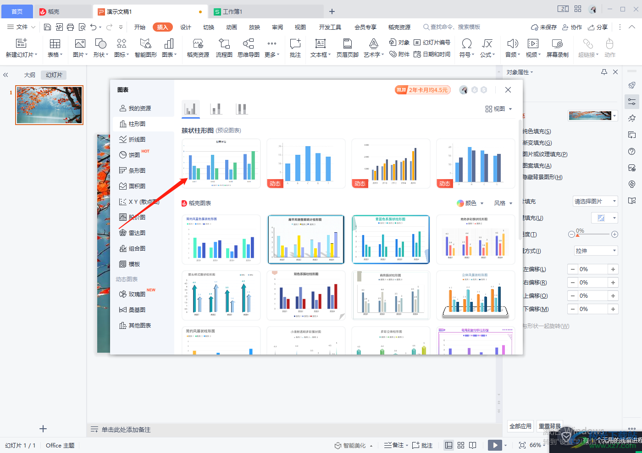The image size is (642, 453).
Task: Click the 2年卡月均4.5元 promotion banner
Action: coord(423,90)
